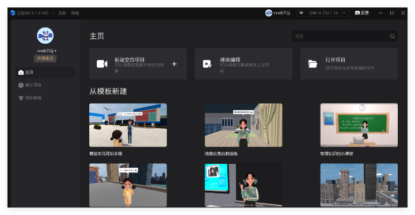Click the small account avatar in title bar
Image resolution: width=415 pixels, height=215 pixels.
pos(269,13)
